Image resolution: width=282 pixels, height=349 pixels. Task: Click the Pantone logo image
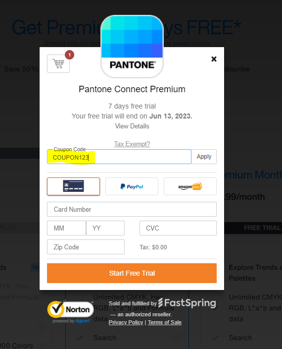click(x=132, y=47)
